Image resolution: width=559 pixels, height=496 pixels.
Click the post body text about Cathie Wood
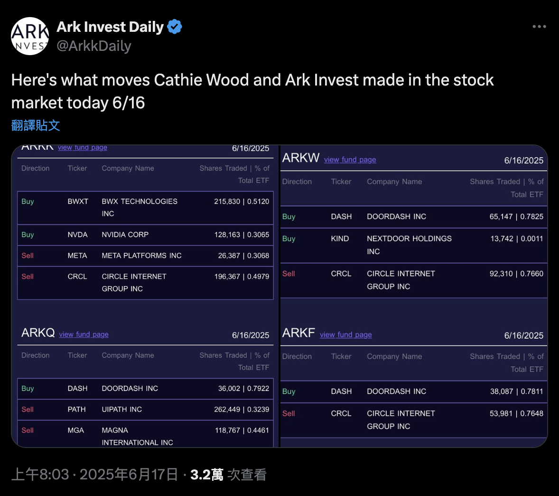coord(252,91)
